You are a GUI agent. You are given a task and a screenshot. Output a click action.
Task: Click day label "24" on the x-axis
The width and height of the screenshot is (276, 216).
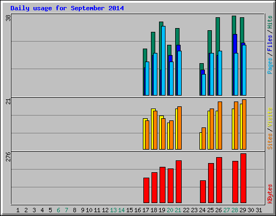[x=202, y=210]
